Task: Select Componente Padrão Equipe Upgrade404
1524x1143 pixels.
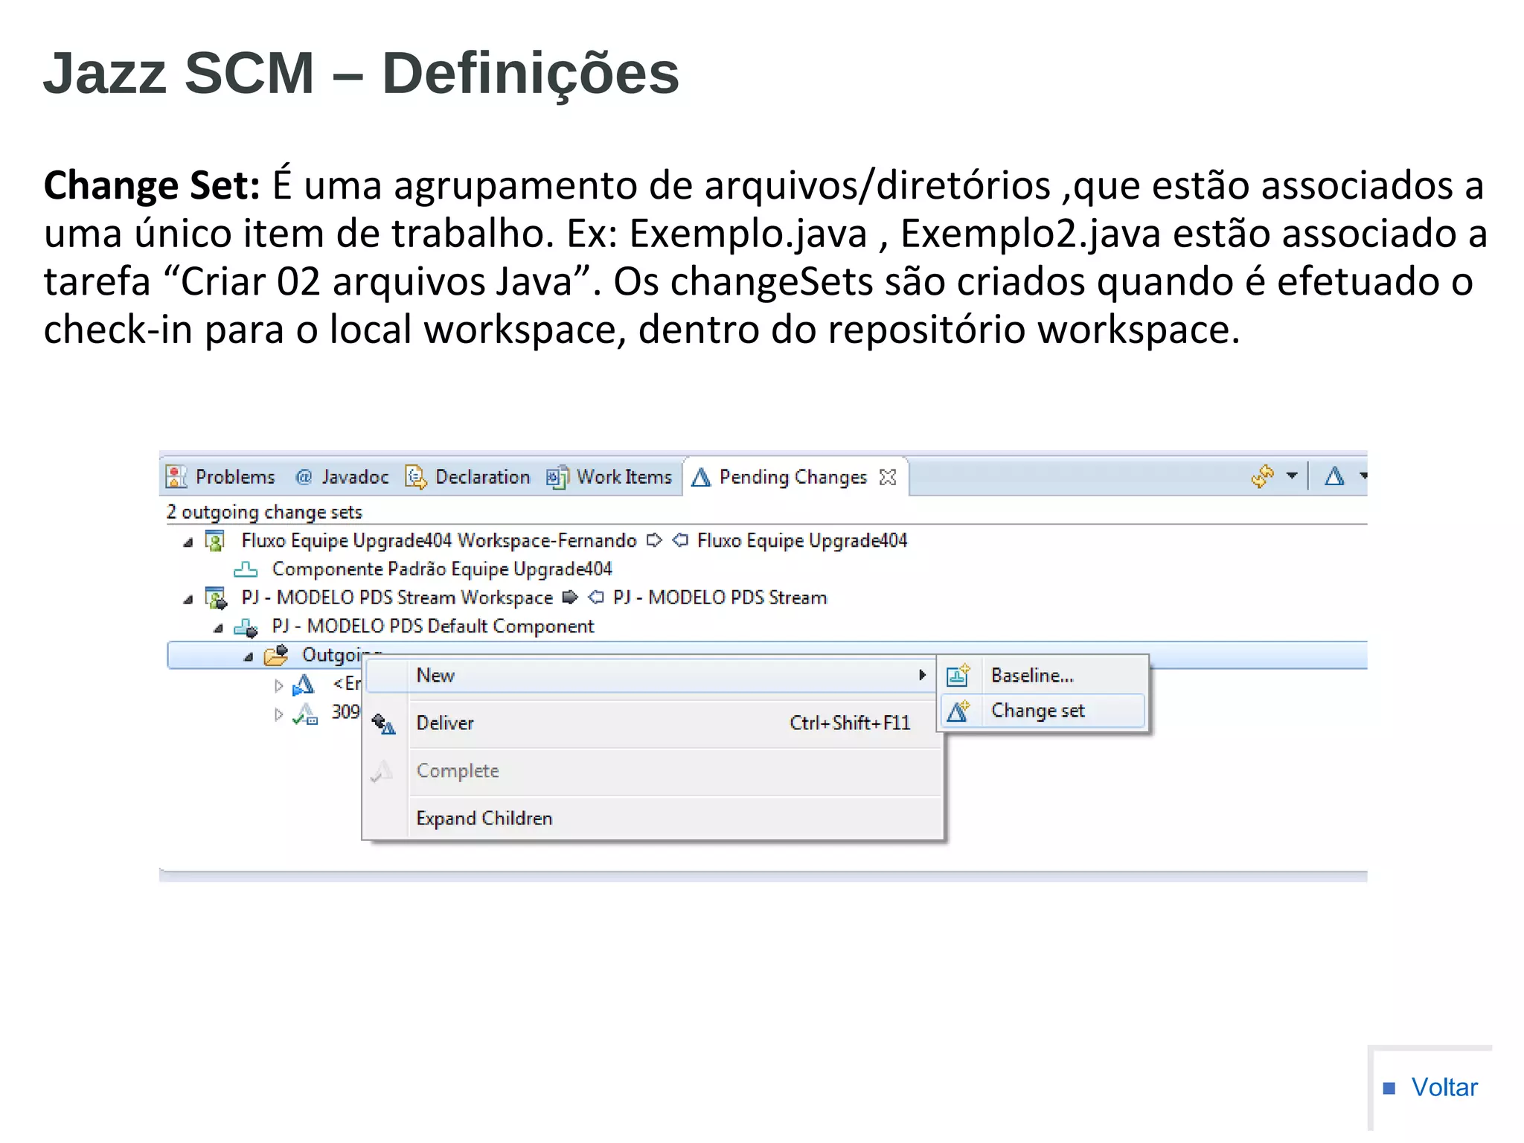Action: (x=442, y=569)
